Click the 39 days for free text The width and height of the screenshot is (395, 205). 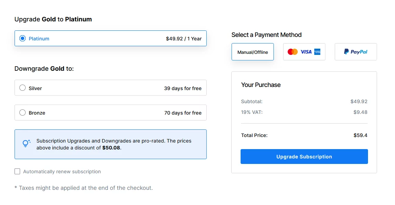(183, 88)
